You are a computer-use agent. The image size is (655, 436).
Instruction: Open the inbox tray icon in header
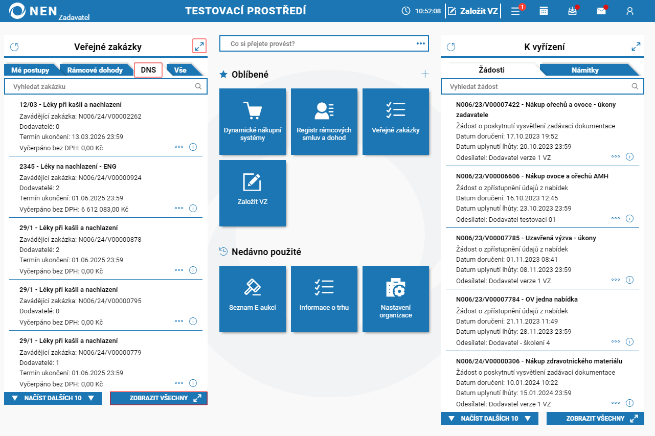(x=573, y=11)
